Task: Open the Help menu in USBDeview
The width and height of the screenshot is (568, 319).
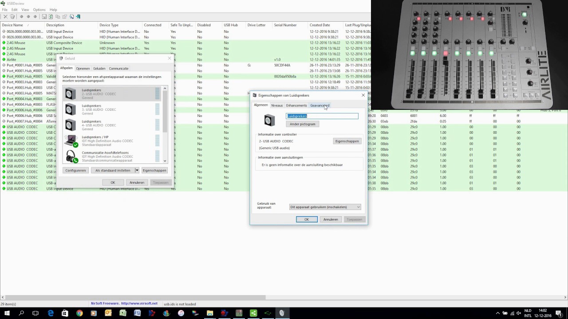Action: point(53,9)
